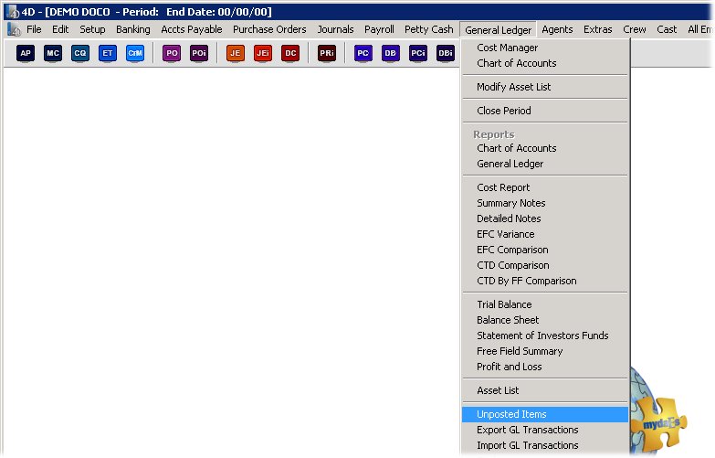Select Modify Asset List

point(545,87)
